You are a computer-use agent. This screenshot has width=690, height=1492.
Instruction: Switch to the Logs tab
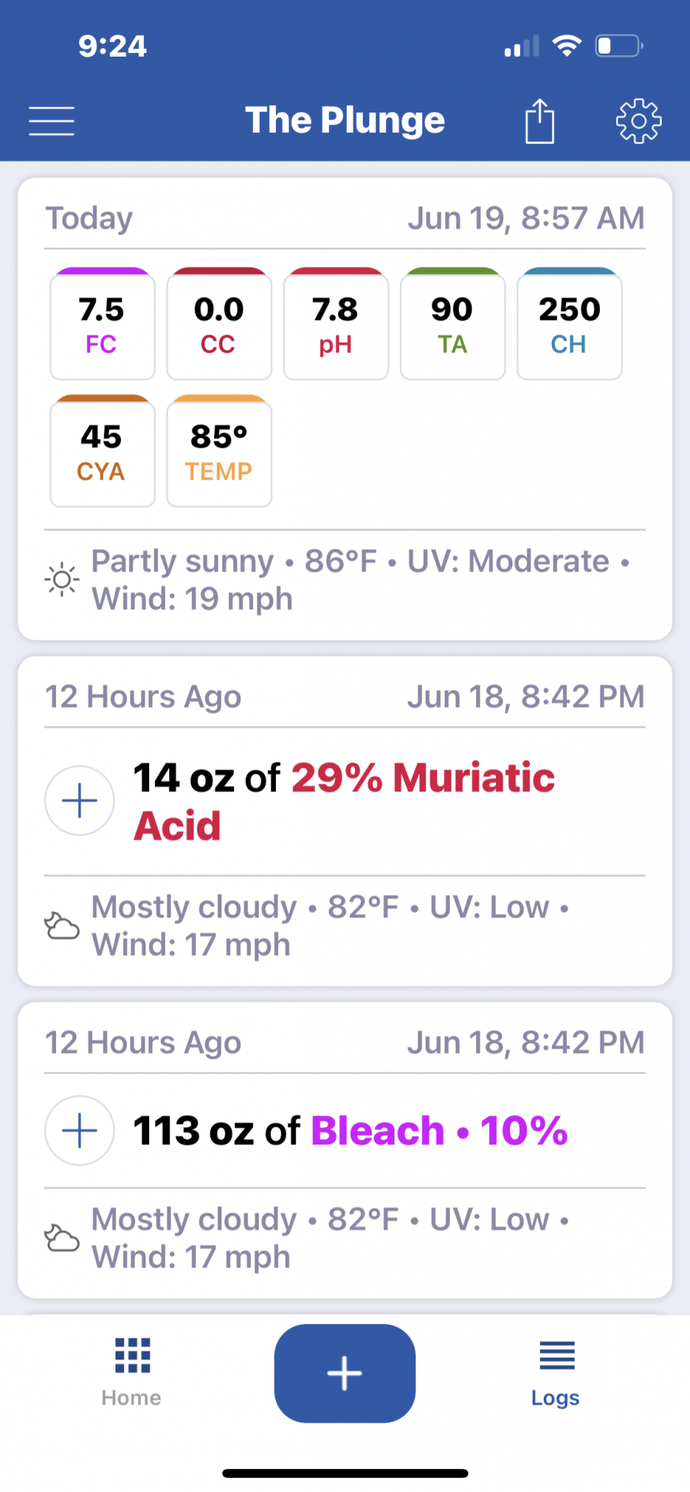coord(556,1372)
